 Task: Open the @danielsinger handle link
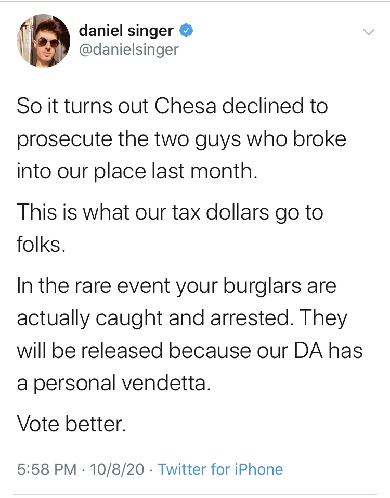click(x=128, y=49)
